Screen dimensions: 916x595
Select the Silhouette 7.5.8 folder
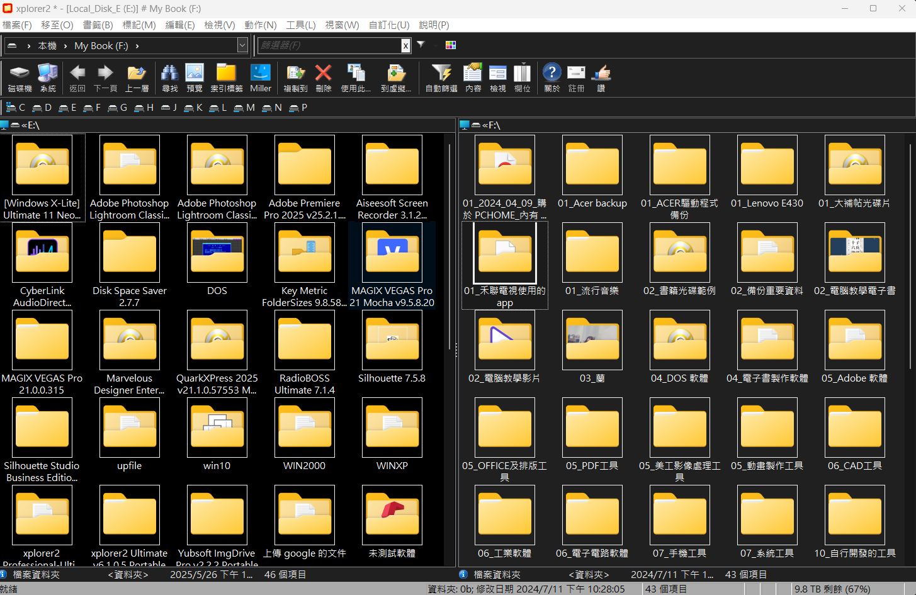pyautogui.click(x=392, y=347)
